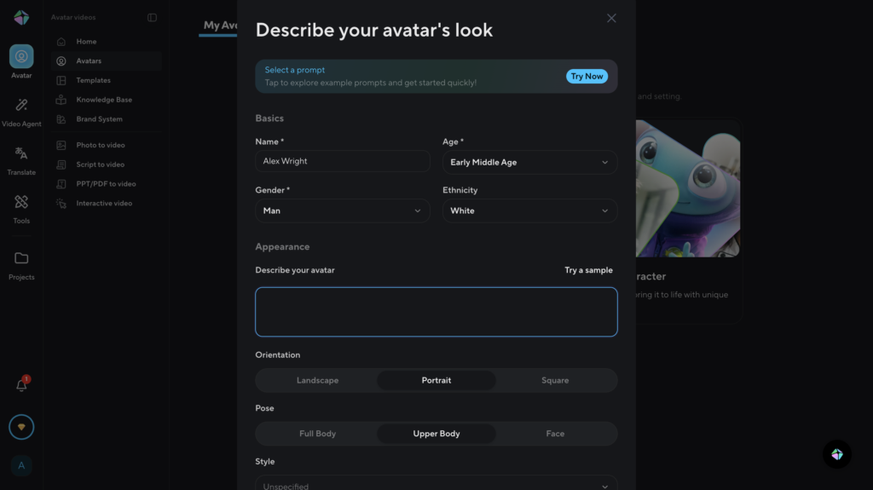Image resolution: width=873 pixels, height=490 pixels.
Task: Click the Photo to video icon
Action: 61,146
